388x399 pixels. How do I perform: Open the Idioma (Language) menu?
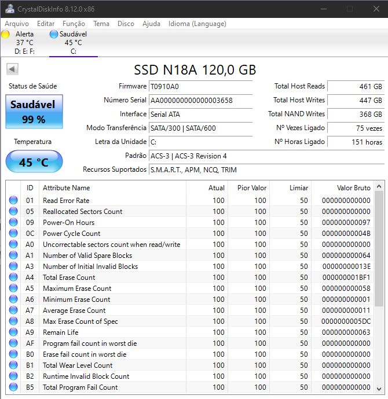[x=197, y=24]
